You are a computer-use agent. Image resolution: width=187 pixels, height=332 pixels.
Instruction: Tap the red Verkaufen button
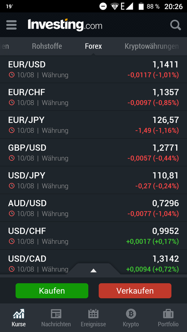point(135,291)
